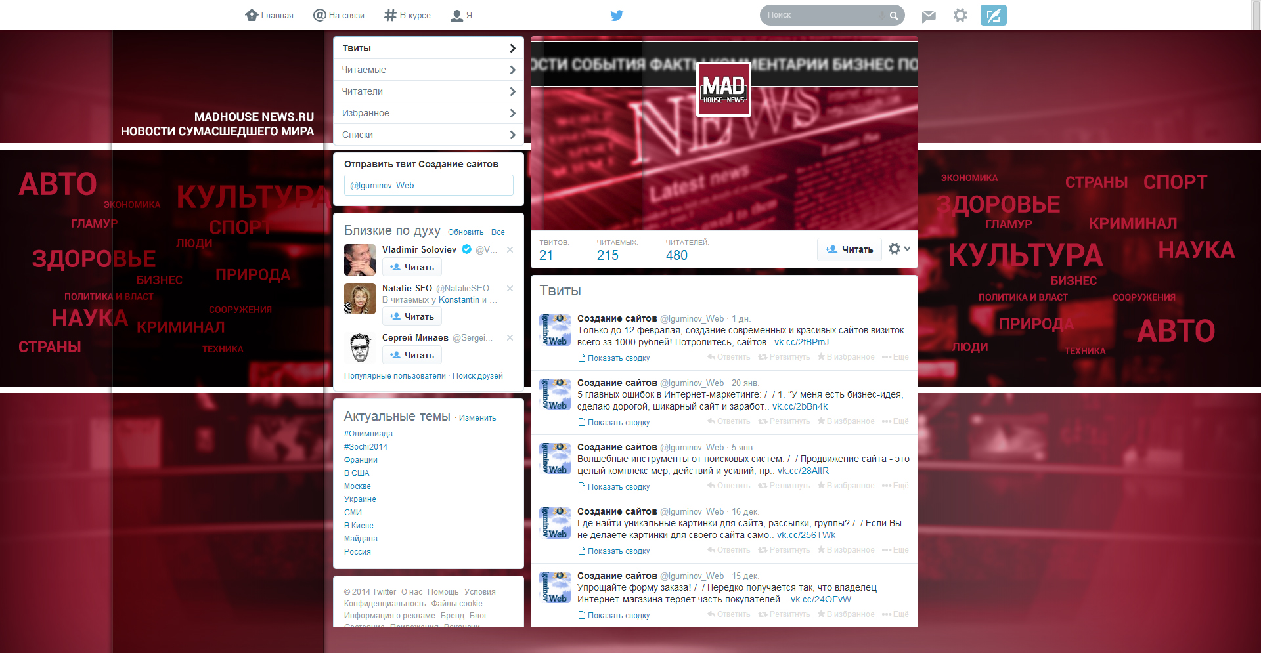Dismiss Natalie SEO suggestion

click(x=510, y=288)
